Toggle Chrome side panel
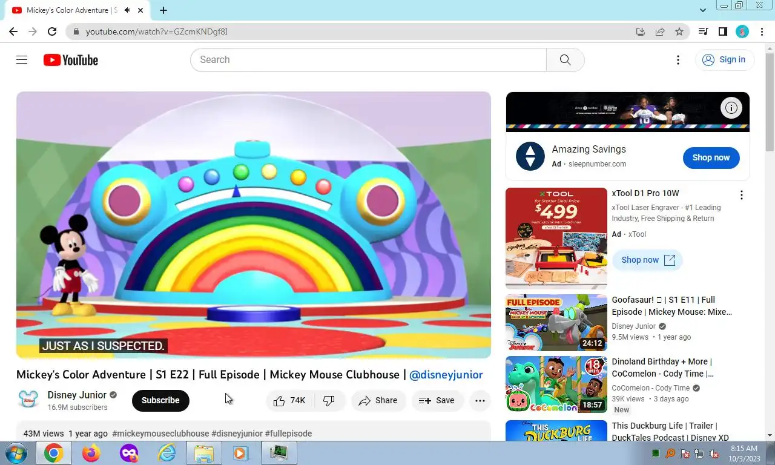 click(x=722, y=31)
